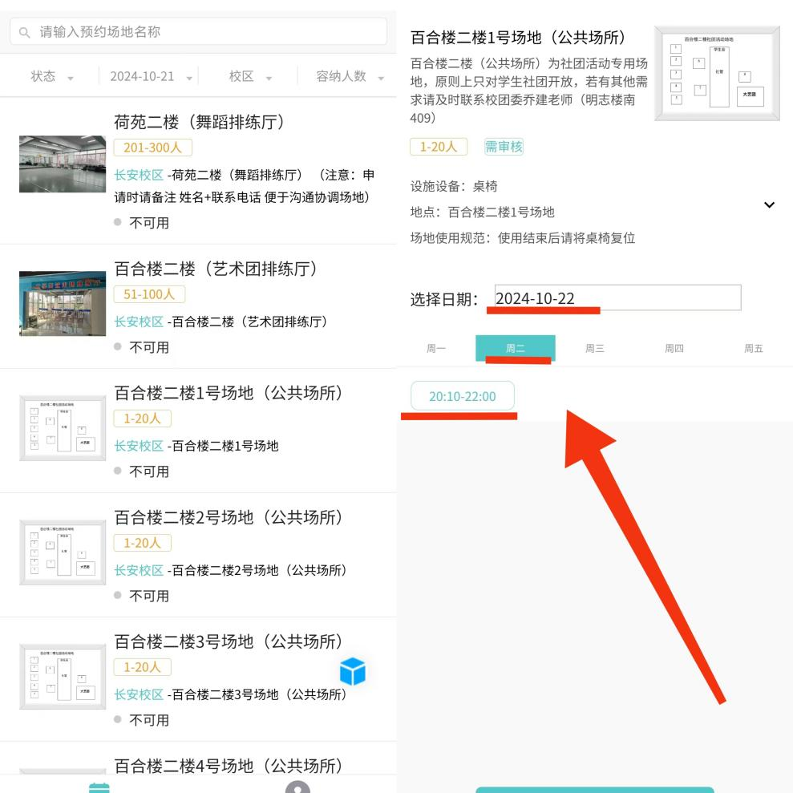Select the 周四 tab

click(x=674, y=349)
